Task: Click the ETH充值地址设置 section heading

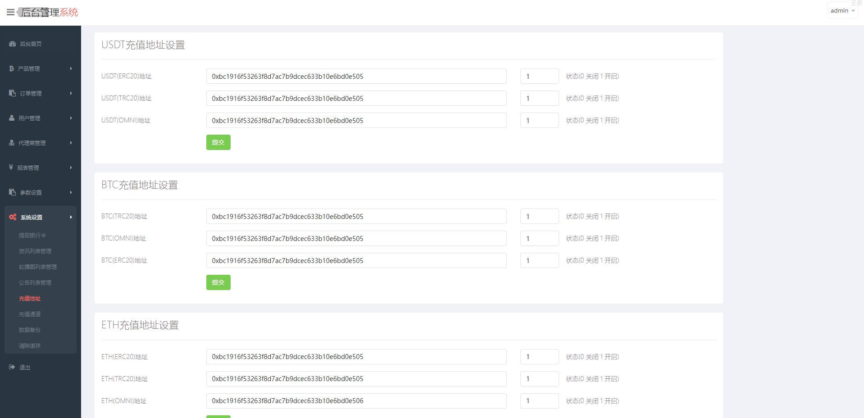Action: [x=140, y=325]
